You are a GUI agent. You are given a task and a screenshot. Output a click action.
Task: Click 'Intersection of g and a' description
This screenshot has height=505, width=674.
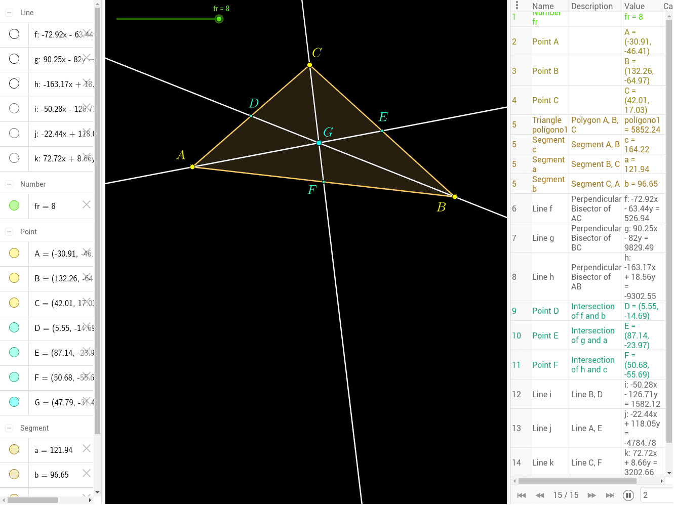(x=593, y=335)
